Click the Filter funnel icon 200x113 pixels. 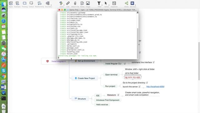pos(99,3)
